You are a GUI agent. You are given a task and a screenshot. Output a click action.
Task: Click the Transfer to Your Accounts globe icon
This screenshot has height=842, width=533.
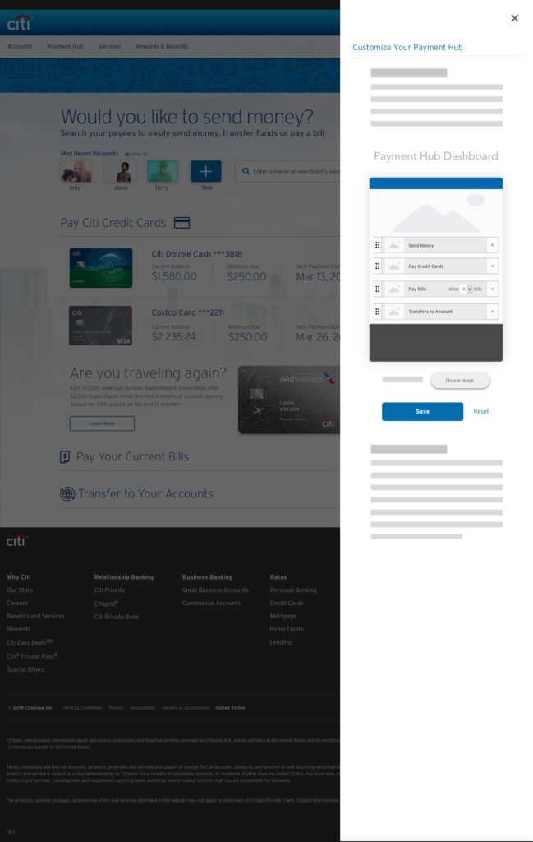(x=67, y=494)
